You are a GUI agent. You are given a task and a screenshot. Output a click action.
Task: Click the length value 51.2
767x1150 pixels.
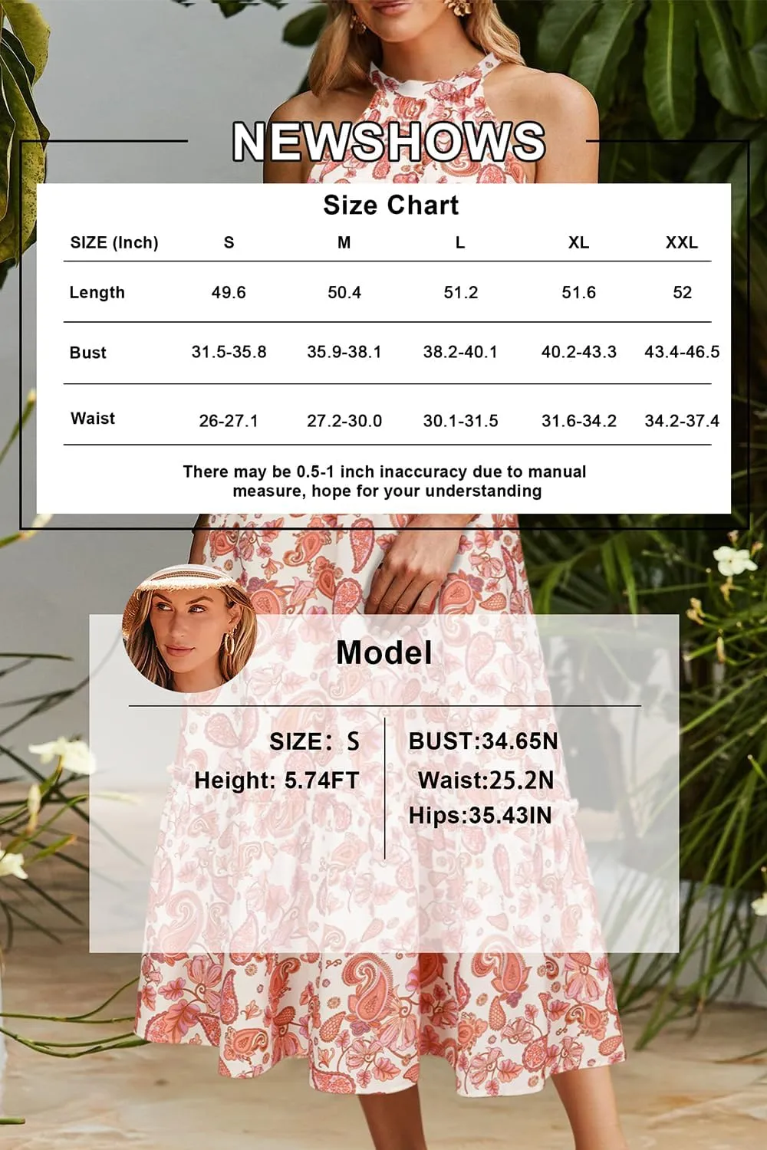(461, 292)
